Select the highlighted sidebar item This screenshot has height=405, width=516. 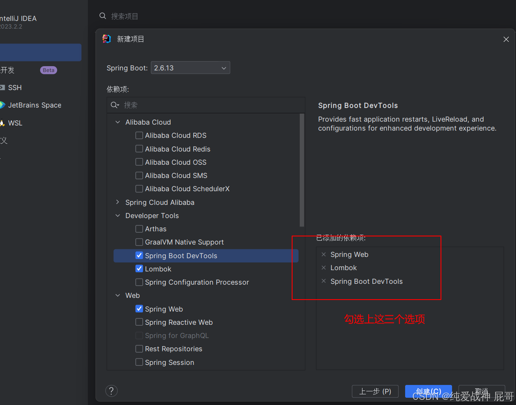coord(41,52)
